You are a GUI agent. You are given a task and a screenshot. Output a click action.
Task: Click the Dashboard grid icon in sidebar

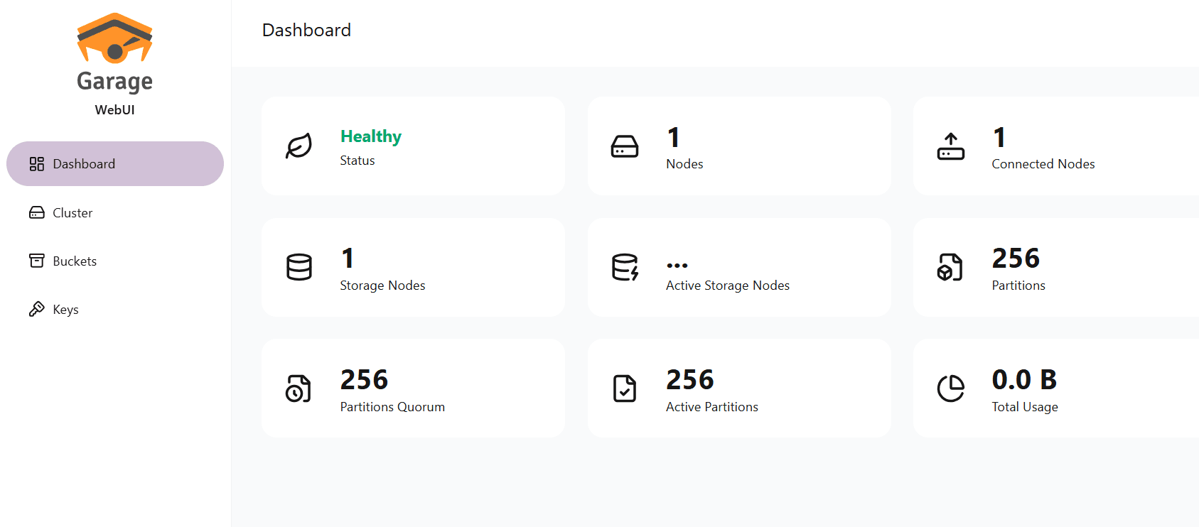pos(37,163)
